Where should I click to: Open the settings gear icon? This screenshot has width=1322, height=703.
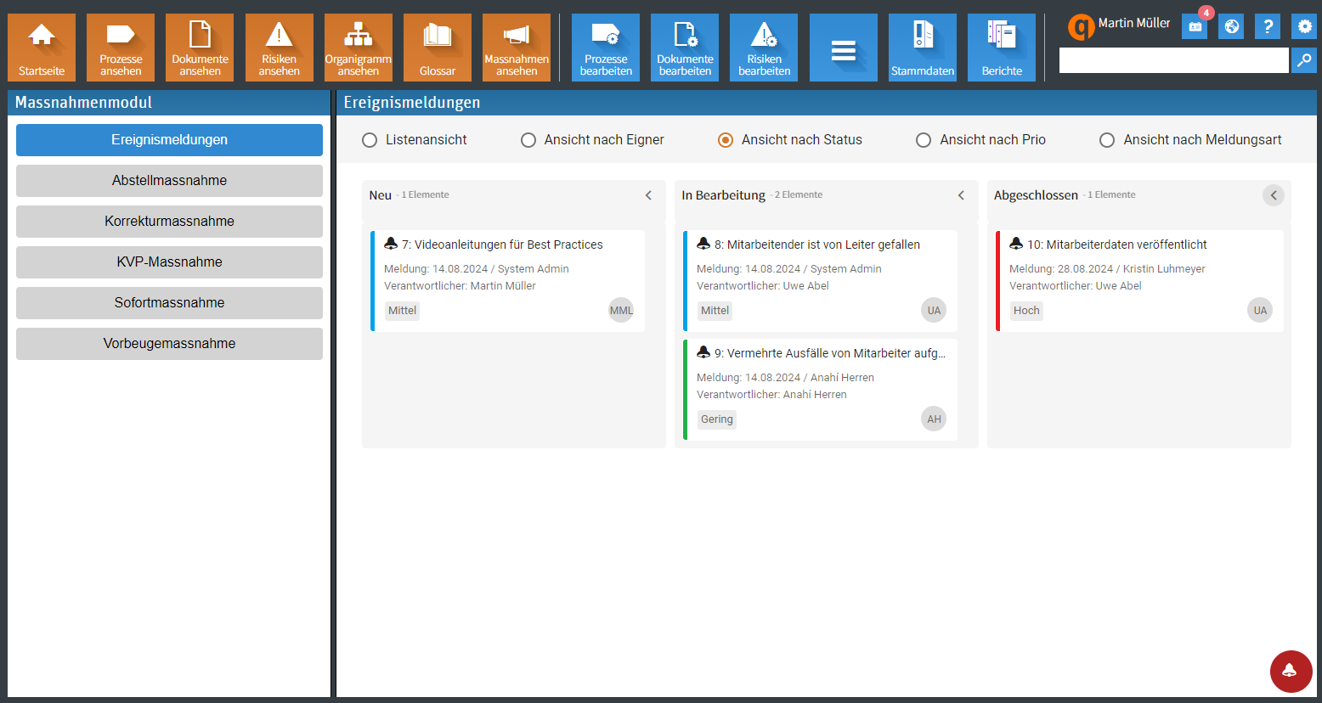tap(1304, 26)
